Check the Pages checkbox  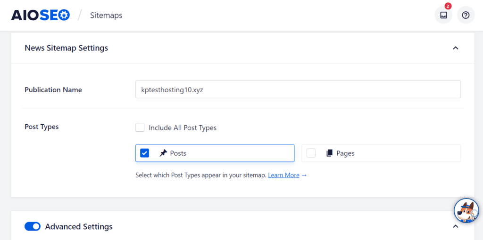311,153
